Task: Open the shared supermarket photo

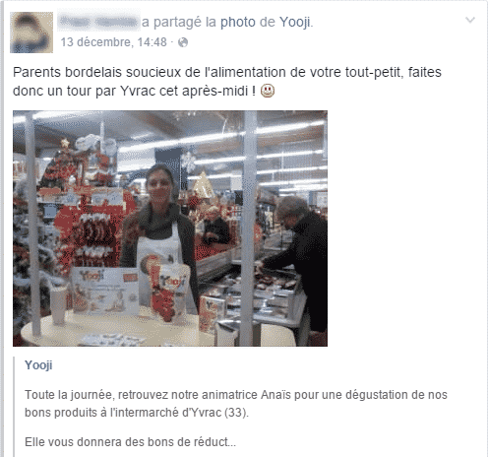Action: point(170,228)
